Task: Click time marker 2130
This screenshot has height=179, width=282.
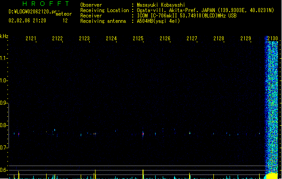Action: pos(273,38)
